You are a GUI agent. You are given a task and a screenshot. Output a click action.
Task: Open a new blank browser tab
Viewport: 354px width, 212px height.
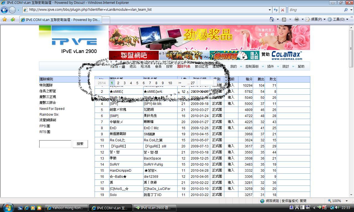[x=106, y=20]
